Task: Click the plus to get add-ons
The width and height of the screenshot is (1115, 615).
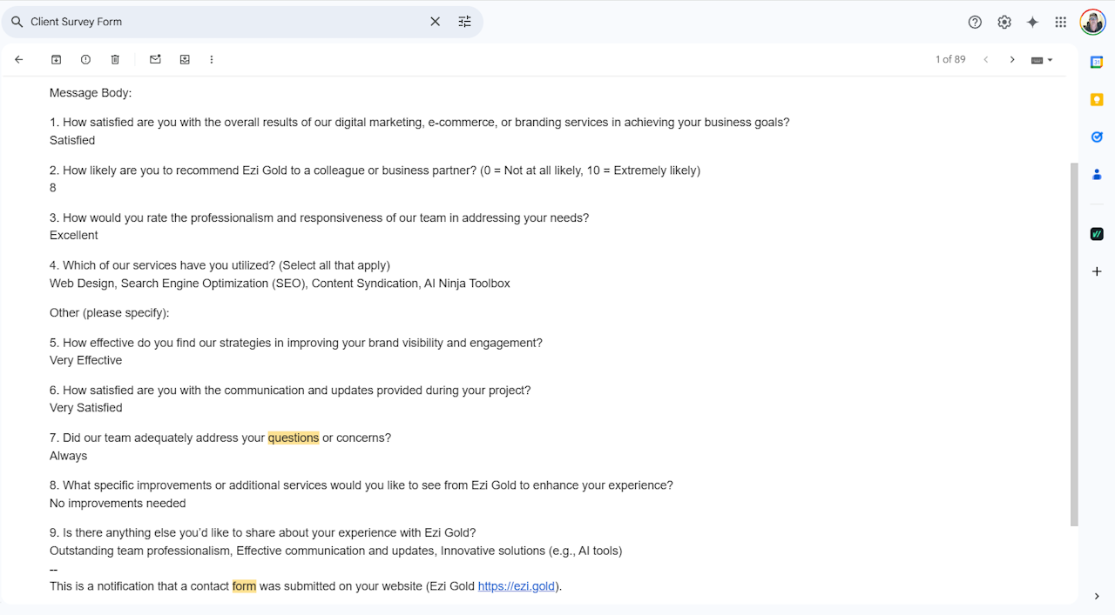Action: pyautogui.click(x=1097, y=272)
